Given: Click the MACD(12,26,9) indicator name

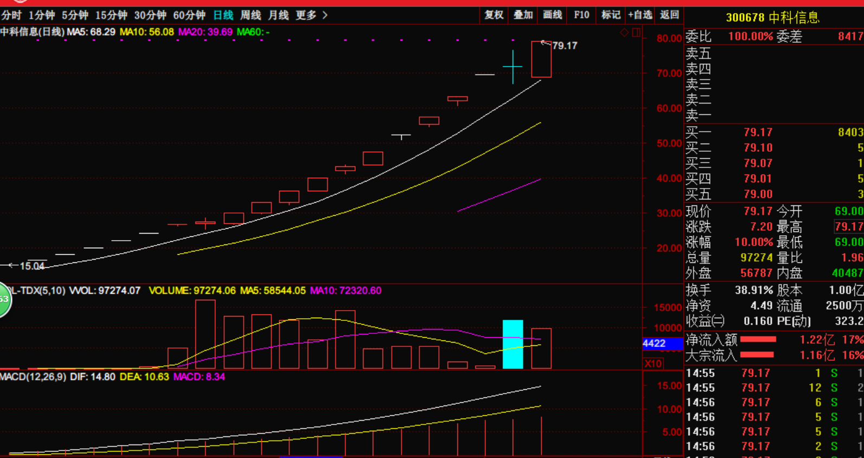Looking at the screenshot, I should point(33,377).
